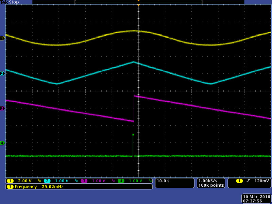
Task: Click the green channel 4 badge
Action: click(x=121, y=181)
